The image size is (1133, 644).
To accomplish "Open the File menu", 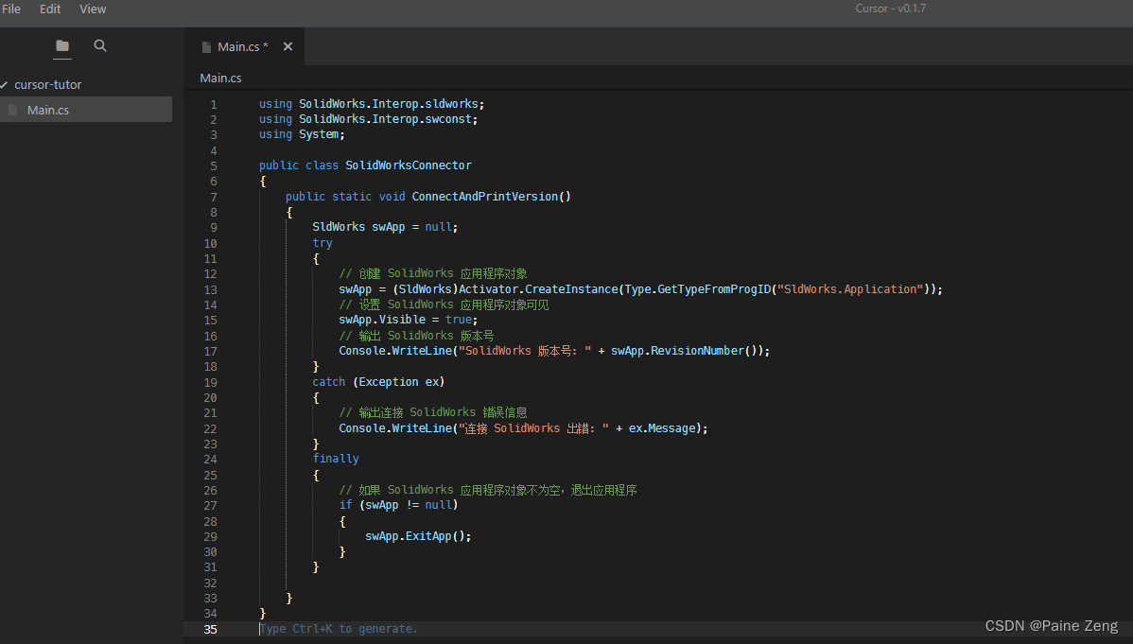I will (10, 9).
